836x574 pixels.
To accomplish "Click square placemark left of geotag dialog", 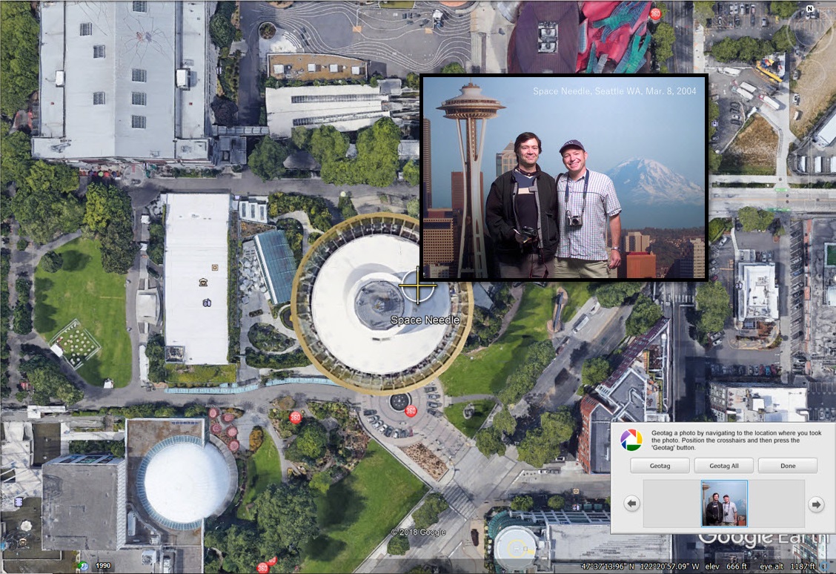I will [x=576, y=490].
